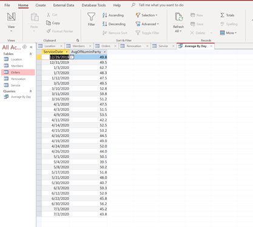Select Orders table in navigation pane

coord(18,72)
